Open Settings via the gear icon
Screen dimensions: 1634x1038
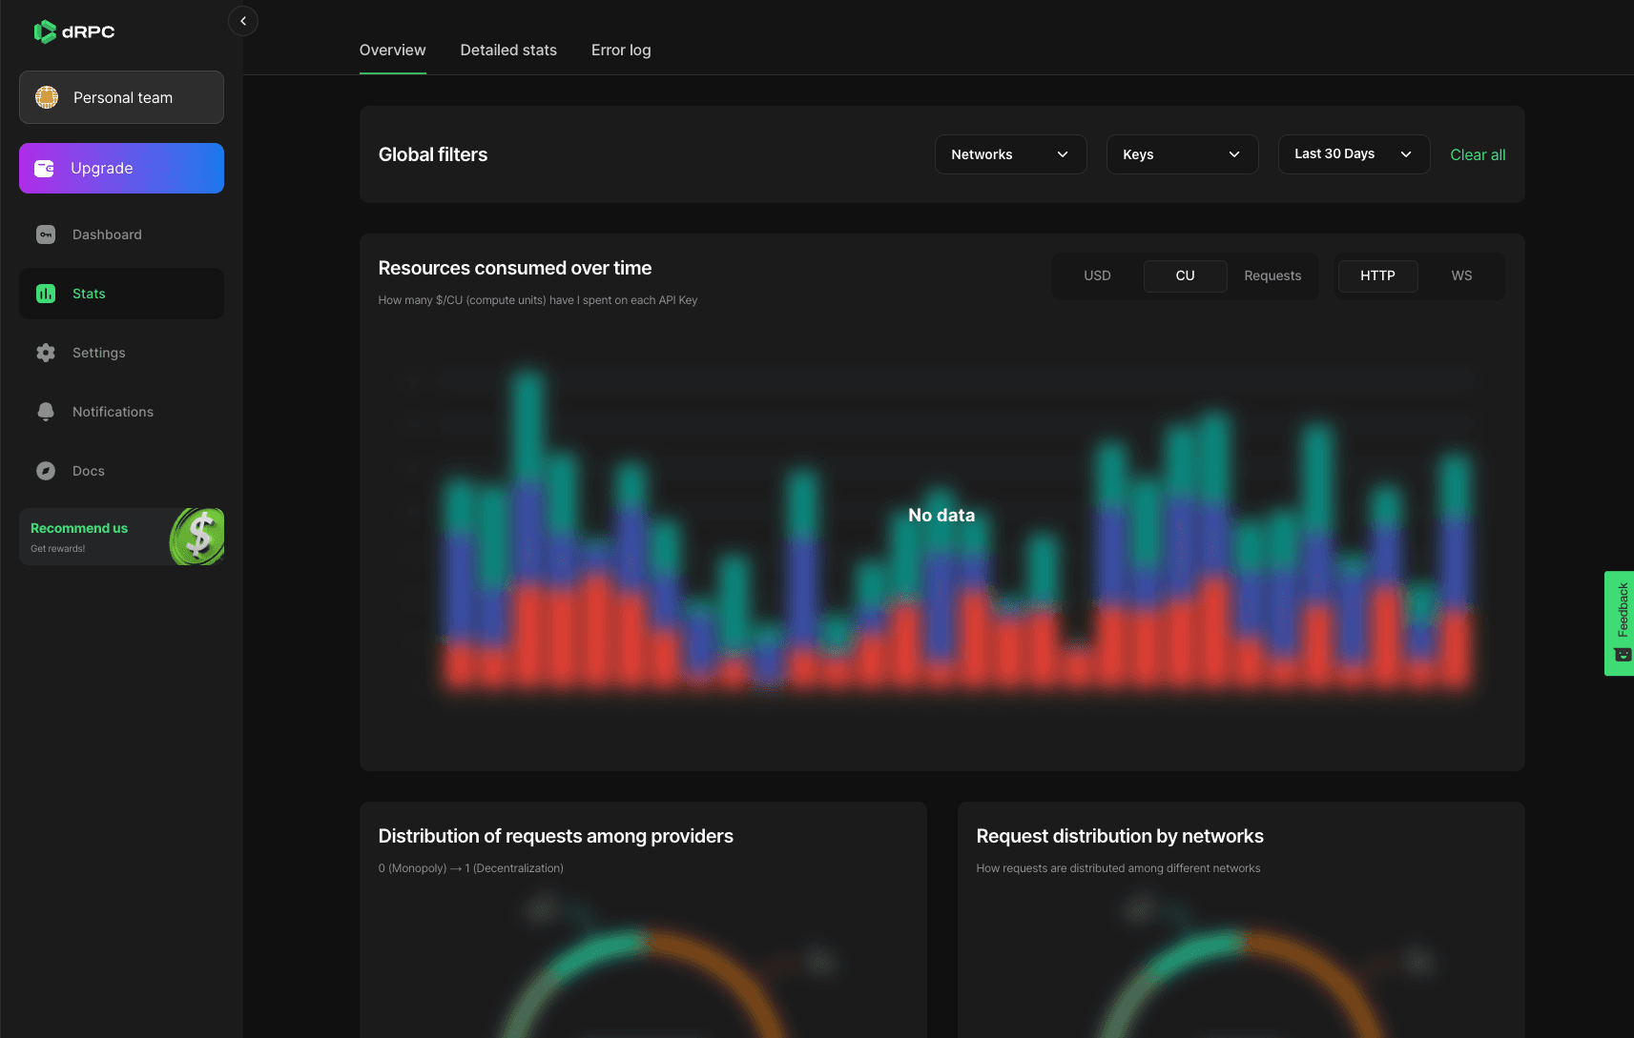point(46,353)
